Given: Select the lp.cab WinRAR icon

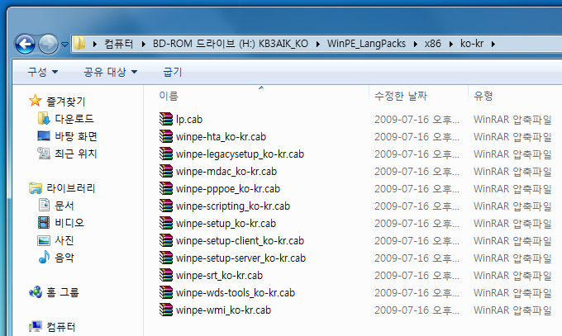Looking at the screenshot, I should coord(166,119).
